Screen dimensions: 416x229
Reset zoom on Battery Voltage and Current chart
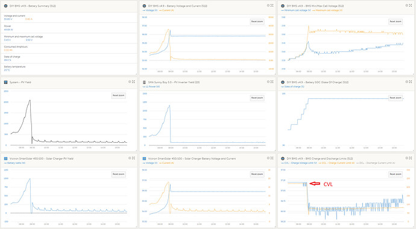pos(257,22)
